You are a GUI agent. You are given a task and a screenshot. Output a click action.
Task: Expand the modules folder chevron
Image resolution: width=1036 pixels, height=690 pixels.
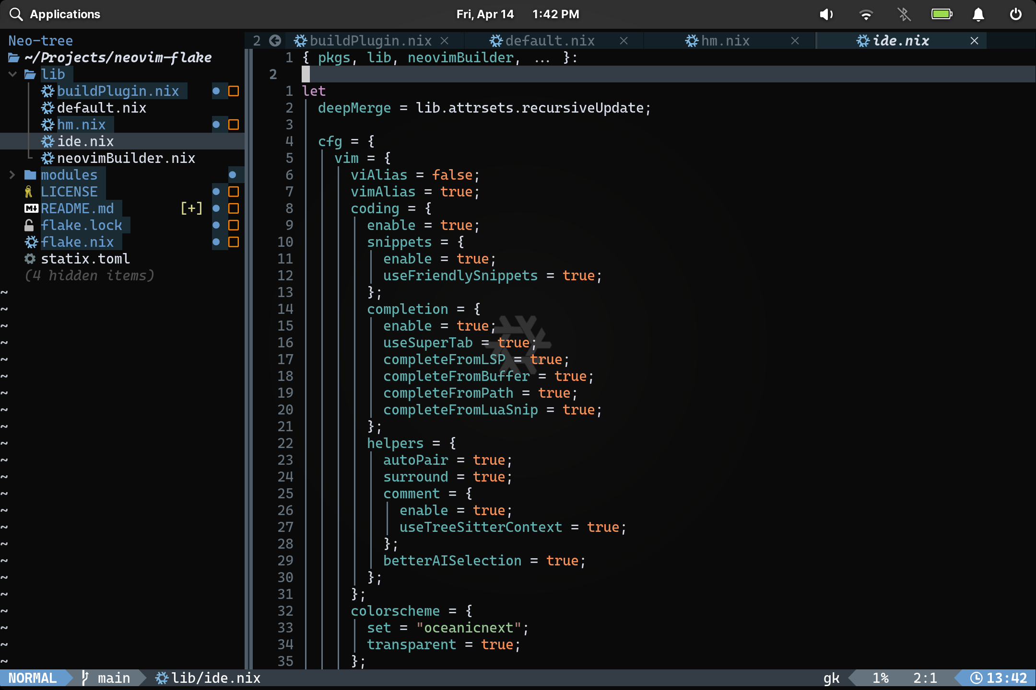coord(12,175)
